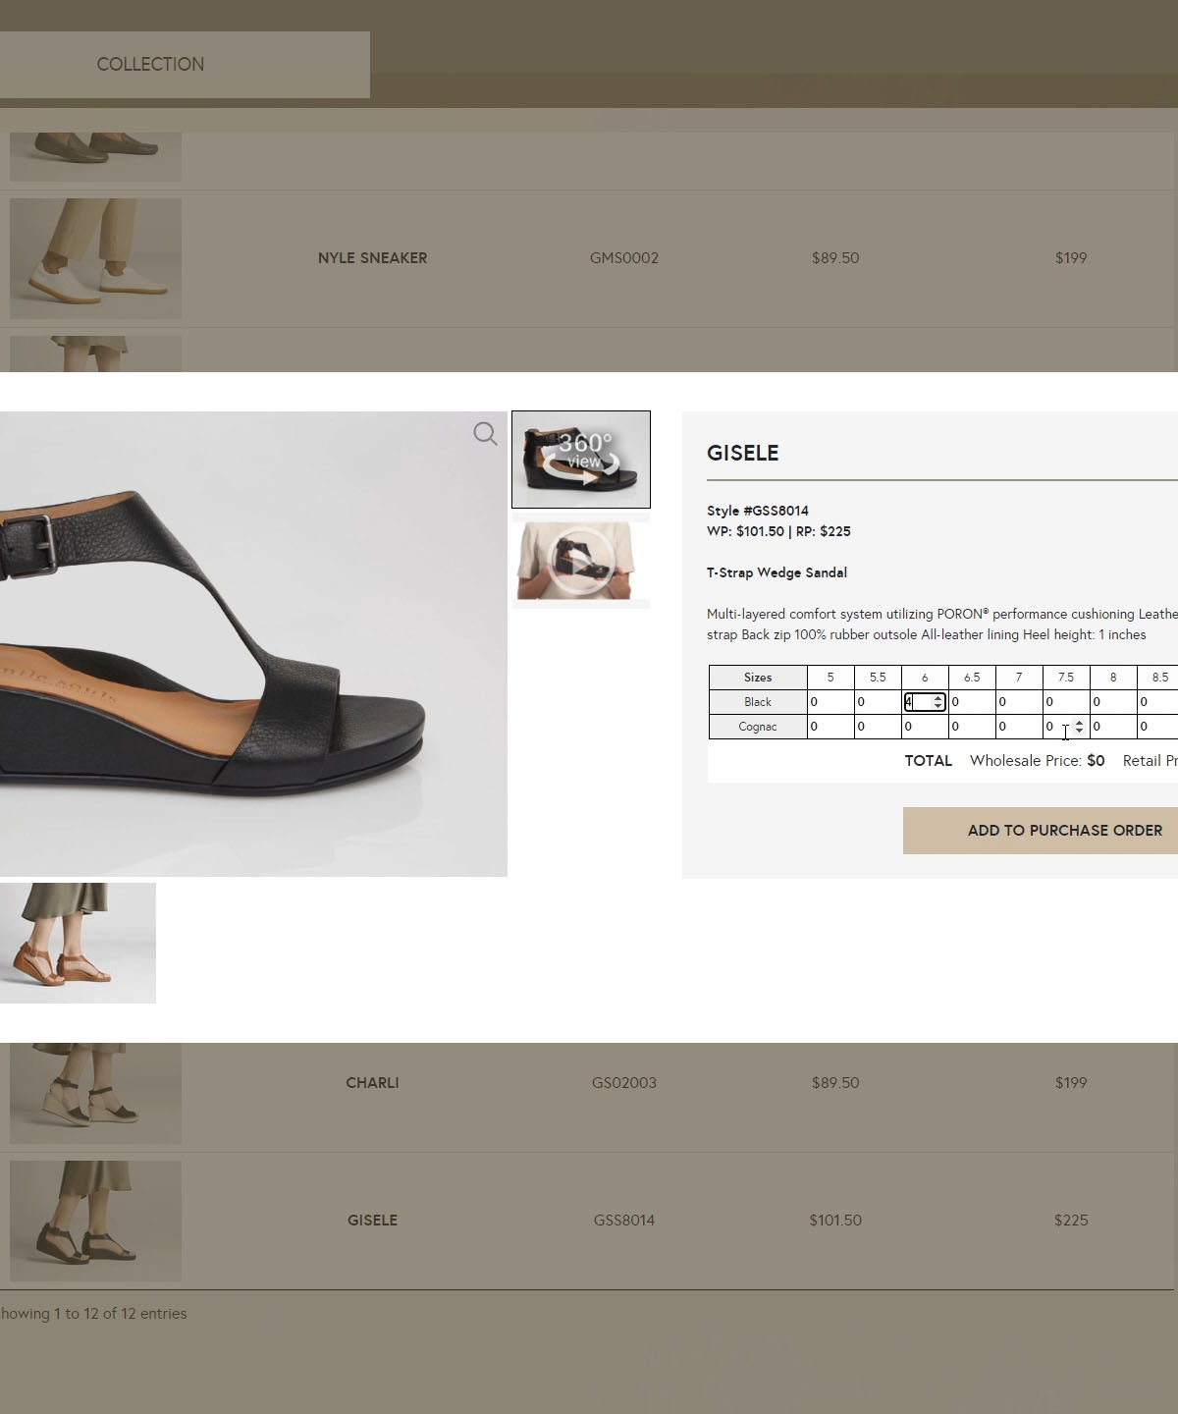Screen dimensions: 1178x1414
Task: Play the product video thumbnail
Action: point(581,561)
